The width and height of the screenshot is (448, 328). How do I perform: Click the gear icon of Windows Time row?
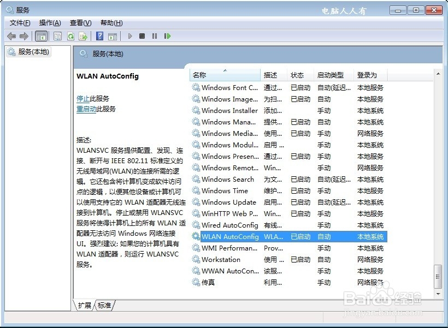click(196, 190)
